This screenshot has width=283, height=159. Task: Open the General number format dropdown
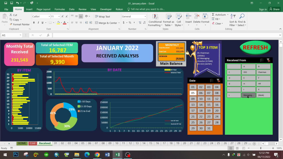pos(145,16)
